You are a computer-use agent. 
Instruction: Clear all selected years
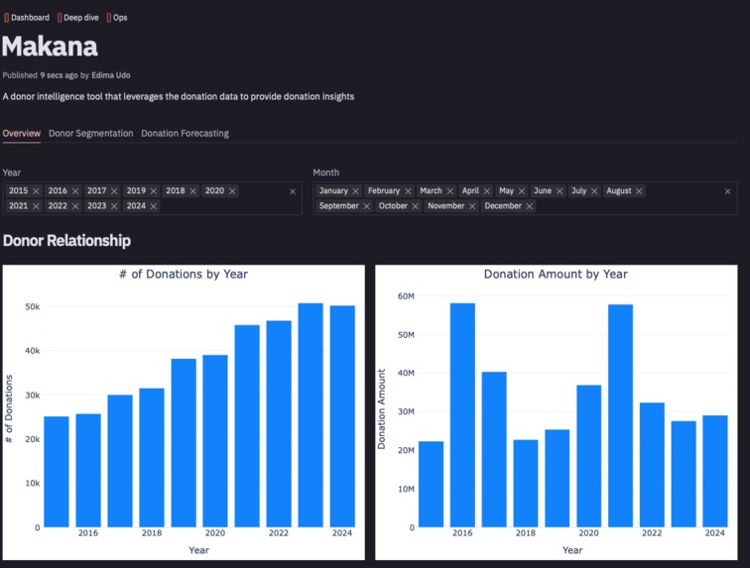[293, 191]
